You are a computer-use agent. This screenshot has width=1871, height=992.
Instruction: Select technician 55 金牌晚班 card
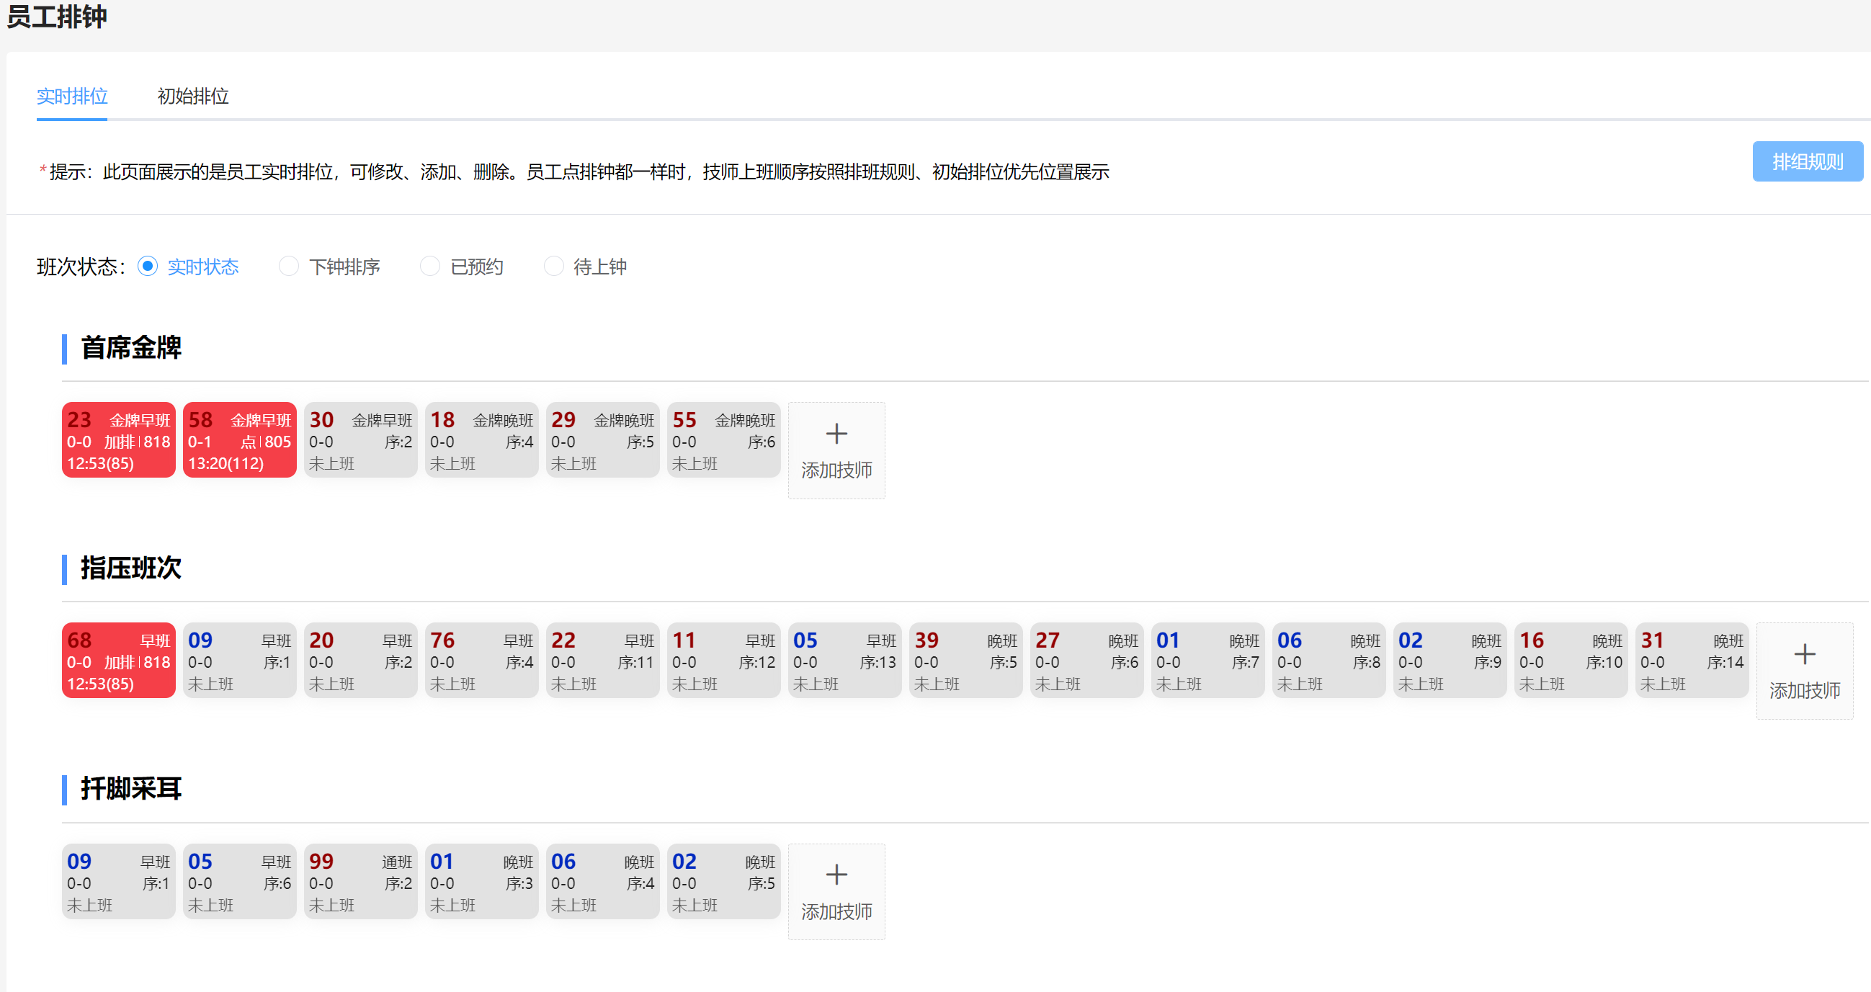point(723,440)
